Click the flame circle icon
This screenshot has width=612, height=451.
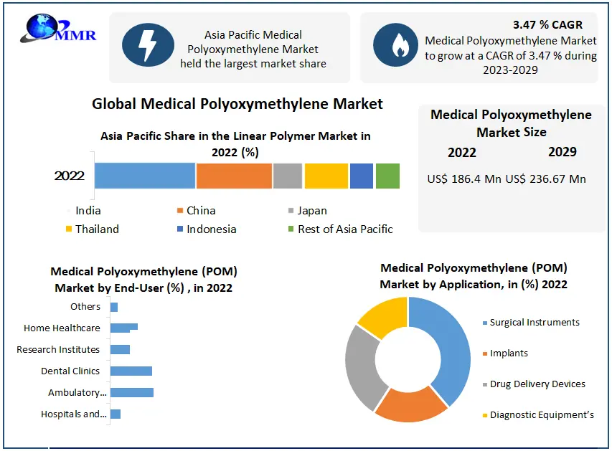click(395, 46)
